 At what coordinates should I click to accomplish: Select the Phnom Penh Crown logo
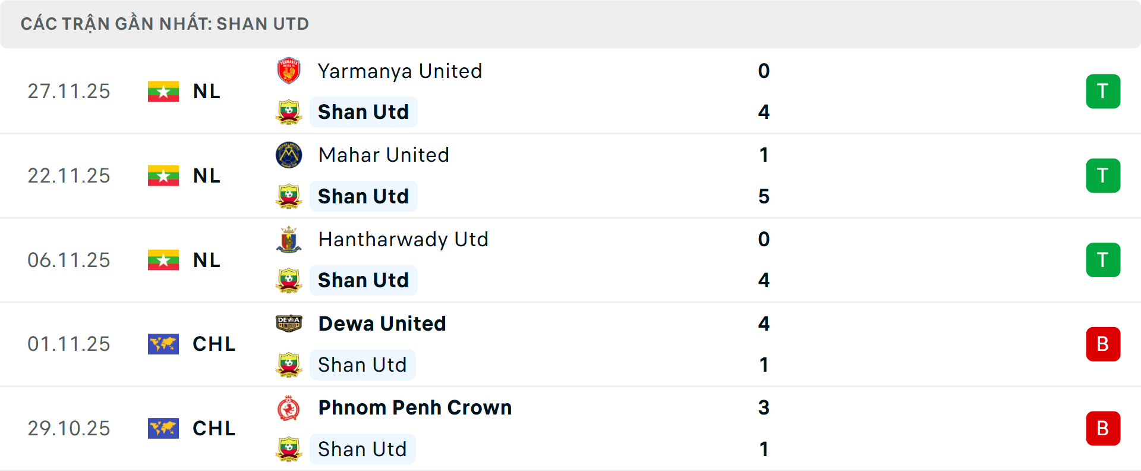(289, 408)
